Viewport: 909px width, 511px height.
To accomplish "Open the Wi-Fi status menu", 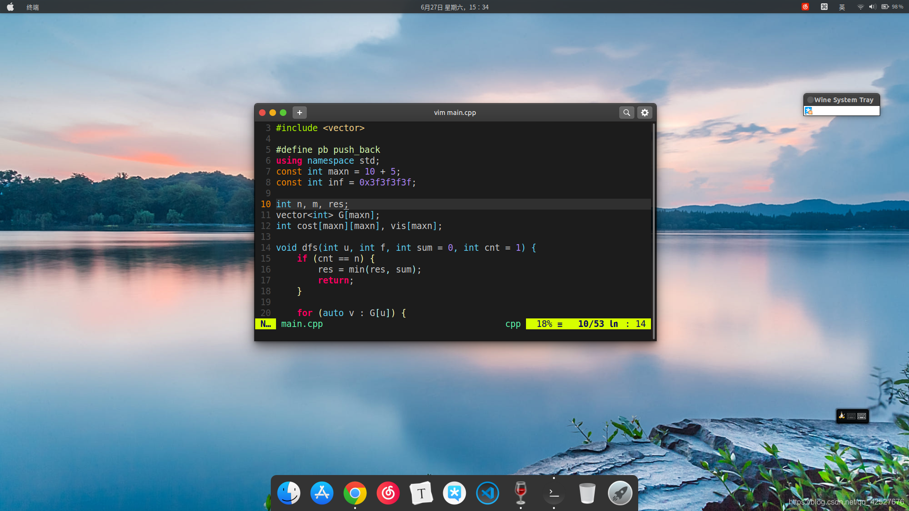I will click(x=860, y=7).
